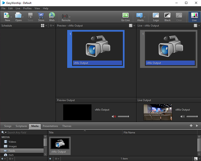Open the Profiles menu
Screen dimensions: 201x161
pyautogui.click(x=27, y=8)
